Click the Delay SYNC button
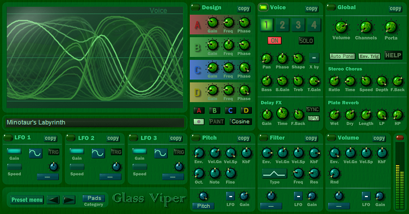Screen dimensions: 409x214 313,109
